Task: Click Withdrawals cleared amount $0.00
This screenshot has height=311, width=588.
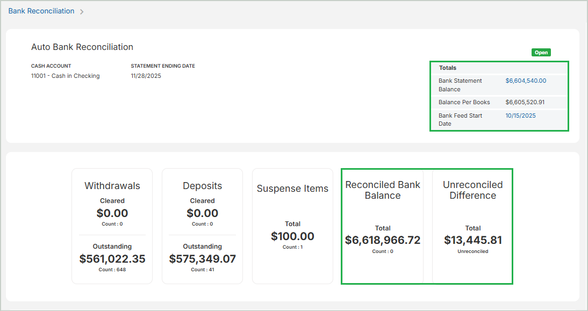Action: 112,213
